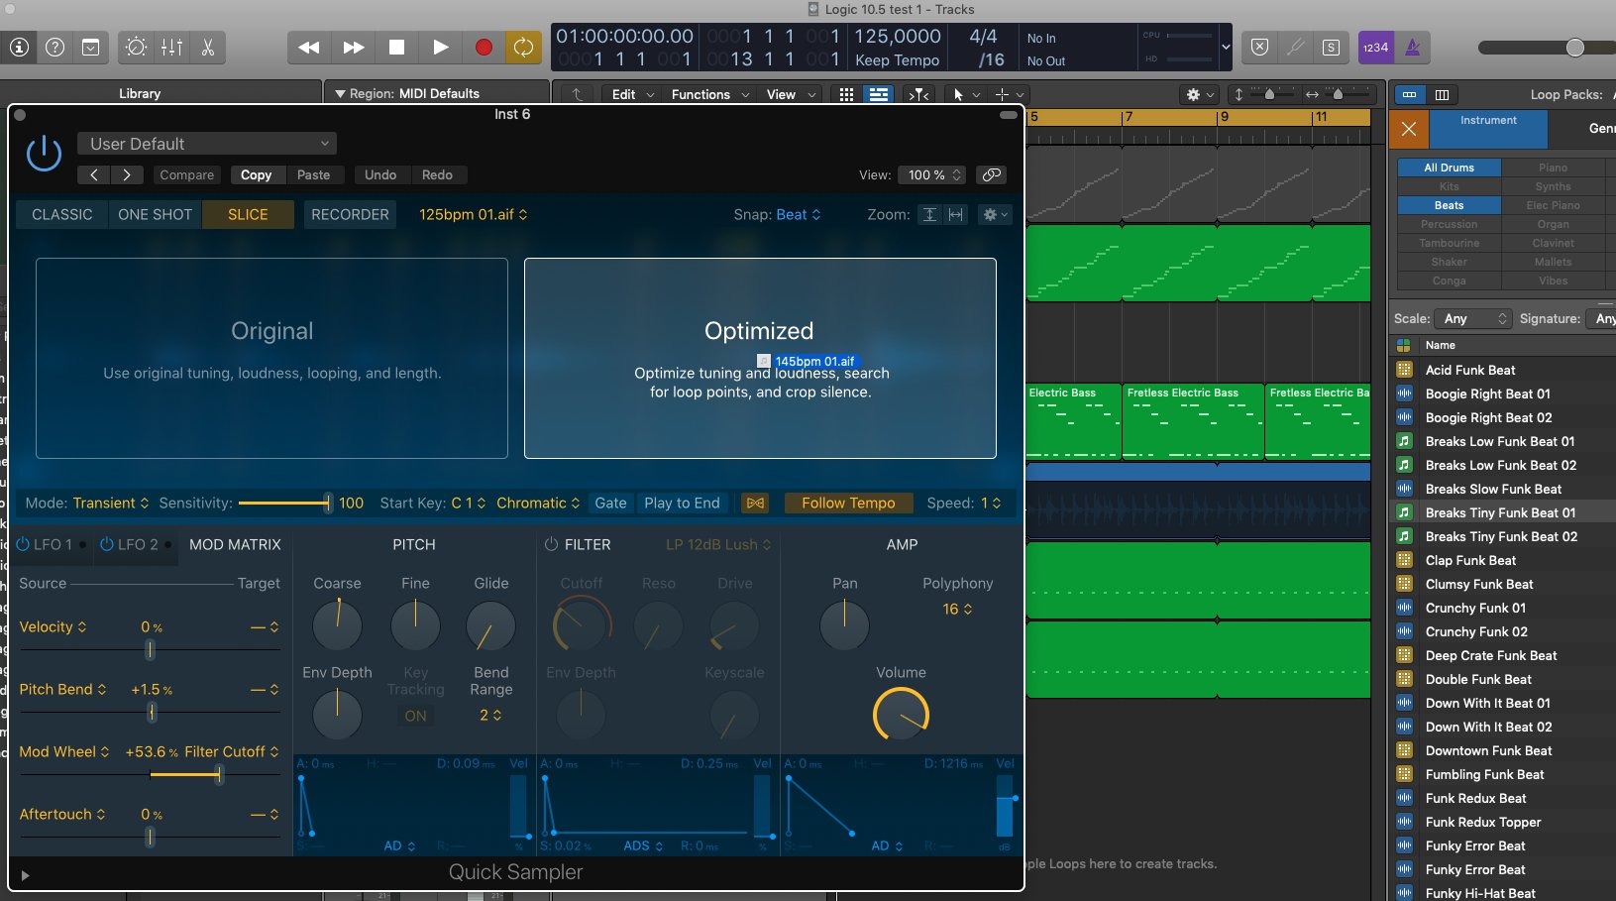Image resolution: width=1616 pixels, height=901 pixels.
Task: Enable the Filter power toggle
Action: (551, 544)
